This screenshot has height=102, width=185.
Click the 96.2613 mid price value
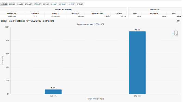[81, 17]
